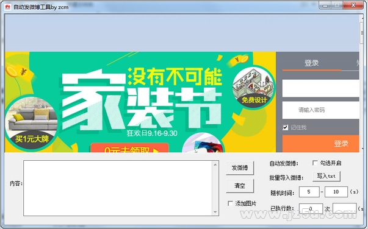Check the 添加图片 checkbox
The width and height of the screenshot is (368, 229).
(x=231, y=203)
